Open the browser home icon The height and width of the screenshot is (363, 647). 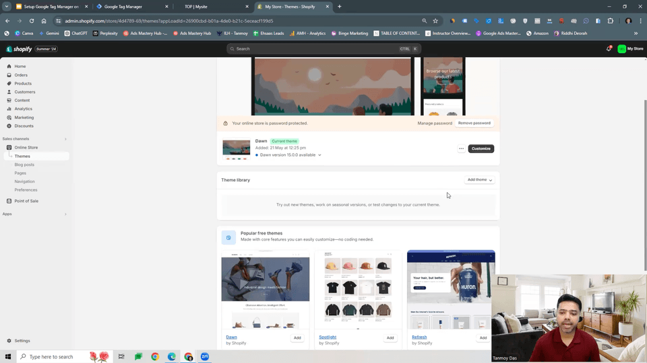pyautogui.click(x=44, y=21)
